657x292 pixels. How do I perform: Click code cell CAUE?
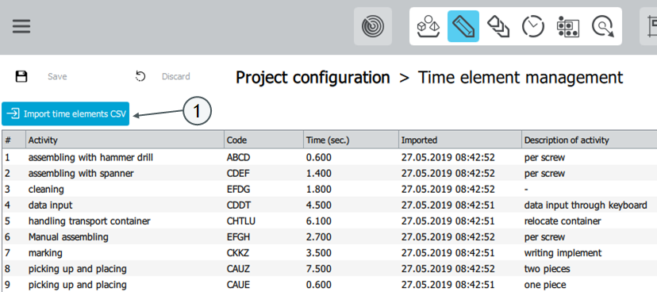[238, 285]
